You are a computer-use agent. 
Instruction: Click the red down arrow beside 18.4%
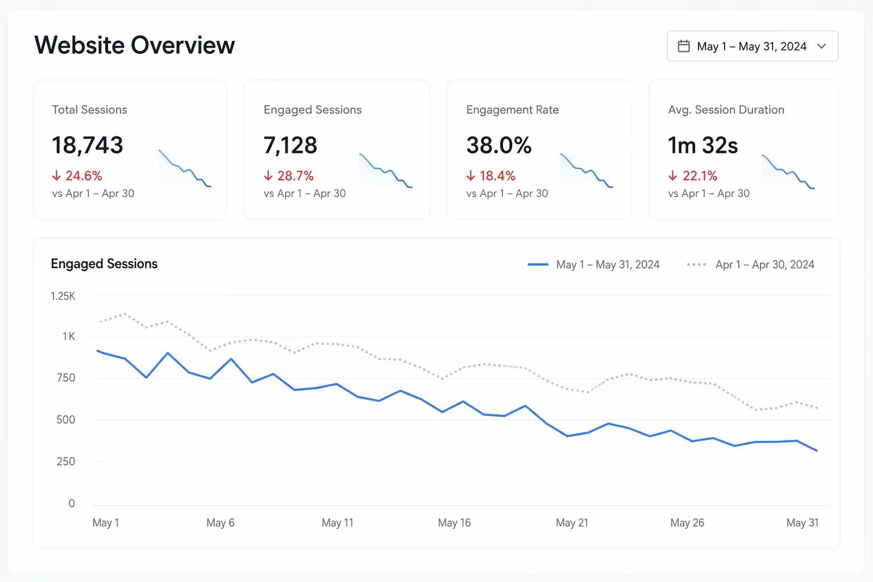(471, 176)
